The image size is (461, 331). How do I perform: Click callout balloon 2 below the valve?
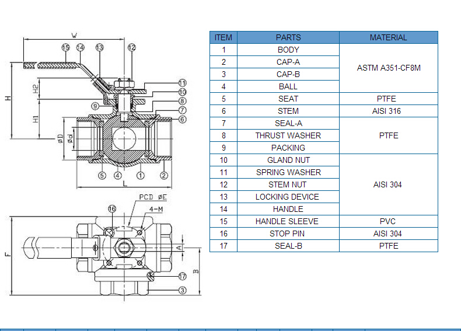[x=164, y=176]
